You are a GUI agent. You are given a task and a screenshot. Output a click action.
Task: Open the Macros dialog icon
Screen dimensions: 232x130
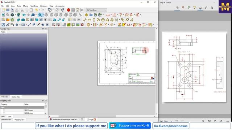pos(77,10)
